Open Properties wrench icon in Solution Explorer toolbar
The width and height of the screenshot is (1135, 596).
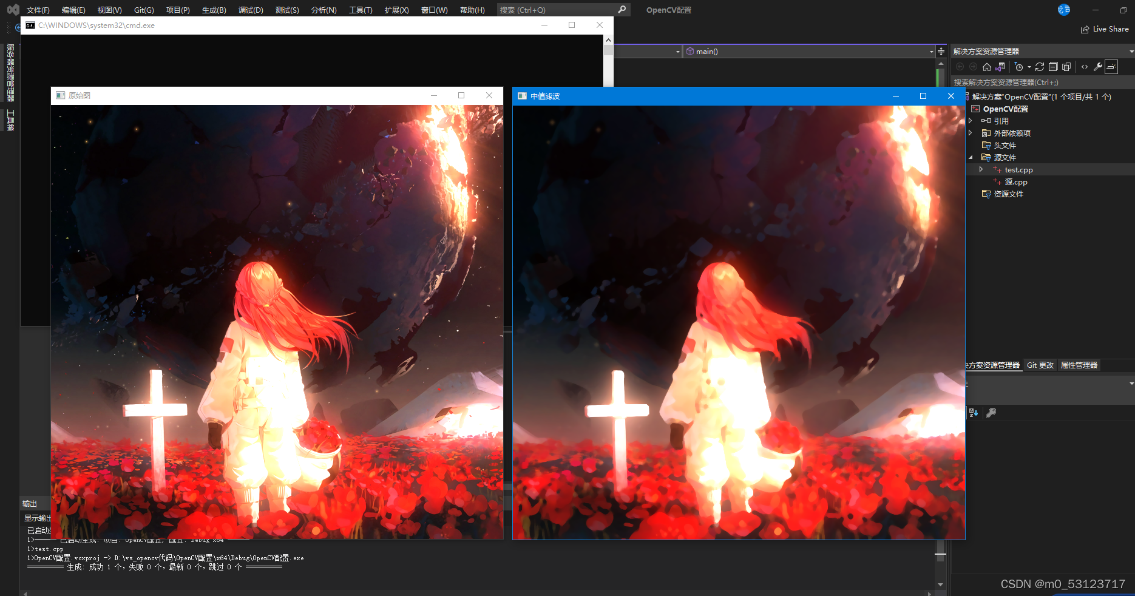click(x=1098, y=67)
